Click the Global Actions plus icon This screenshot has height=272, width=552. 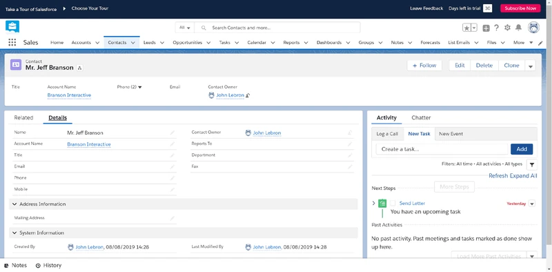pyautogui.click(x=486, y=28)
